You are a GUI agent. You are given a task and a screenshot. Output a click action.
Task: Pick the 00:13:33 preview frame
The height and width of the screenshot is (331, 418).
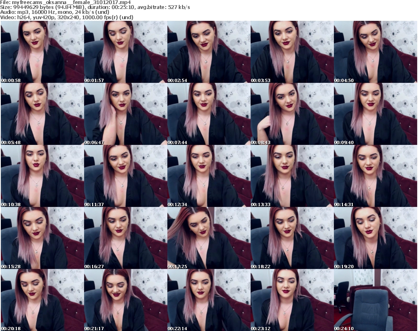292,176
